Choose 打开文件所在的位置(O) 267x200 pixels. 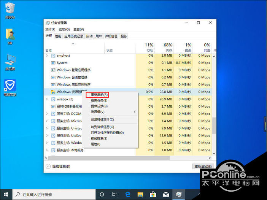point(107,133)
